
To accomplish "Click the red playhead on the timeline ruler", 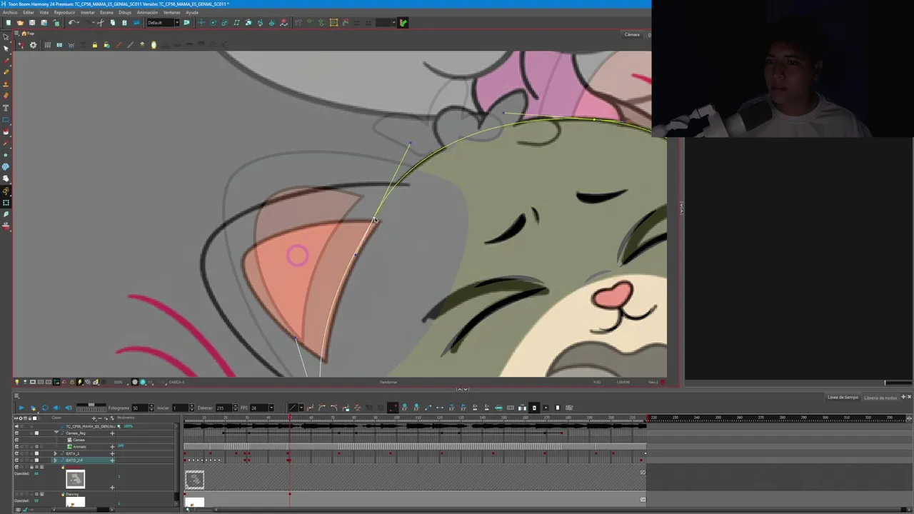I will click(x=290, y=417).
